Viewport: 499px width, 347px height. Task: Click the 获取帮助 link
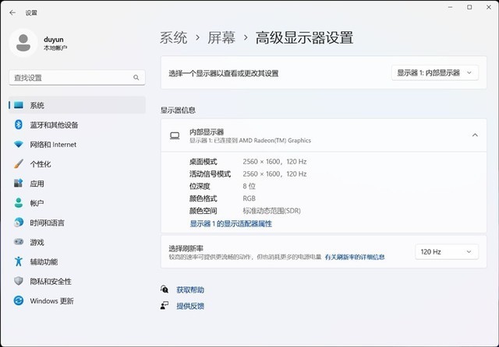tap(190, 289)
